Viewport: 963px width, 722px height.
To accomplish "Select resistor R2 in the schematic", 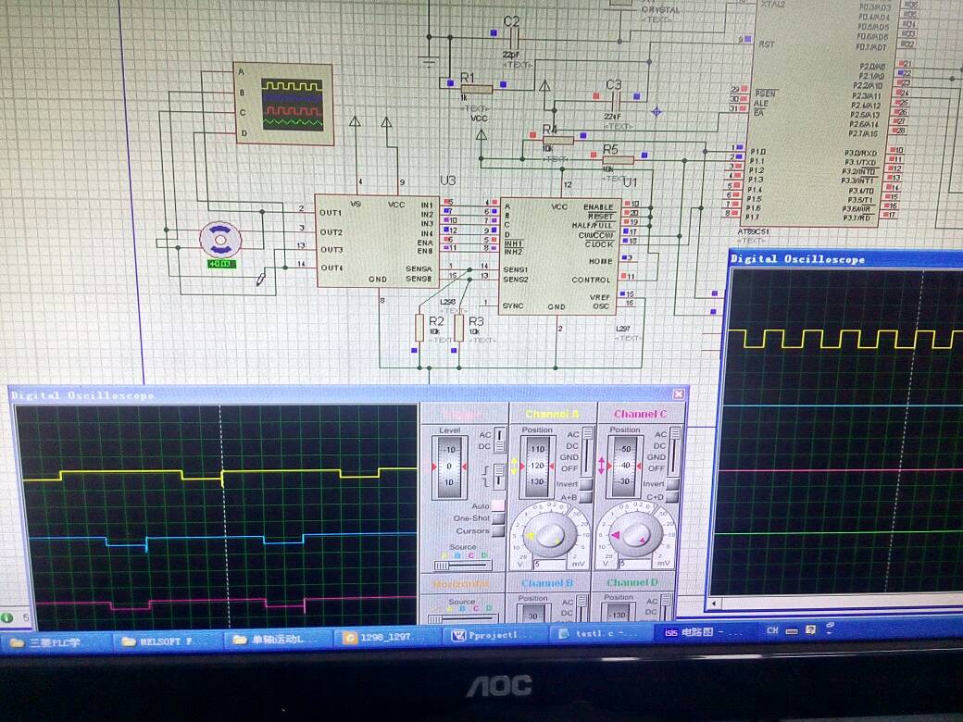I will coord(419,328).
